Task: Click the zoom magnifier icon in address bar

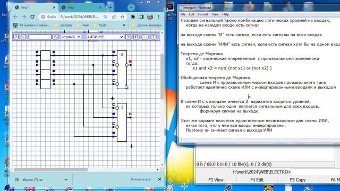Action: pos(105,16)
